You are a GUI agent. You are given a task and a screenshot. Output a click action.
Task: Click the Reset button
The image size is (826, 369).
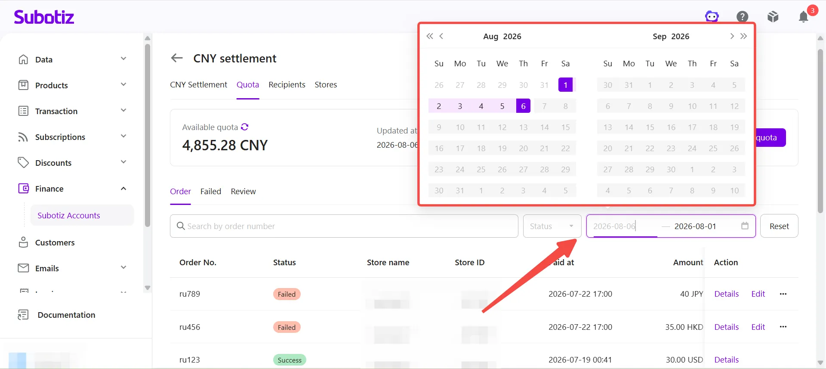click(x=779, y=226)
